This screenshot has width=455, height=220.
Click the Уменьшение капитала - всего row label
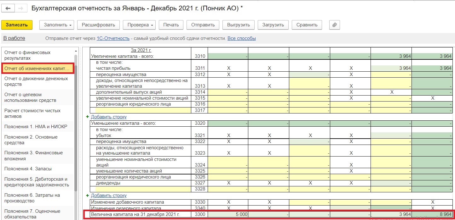tap(124, 123)
